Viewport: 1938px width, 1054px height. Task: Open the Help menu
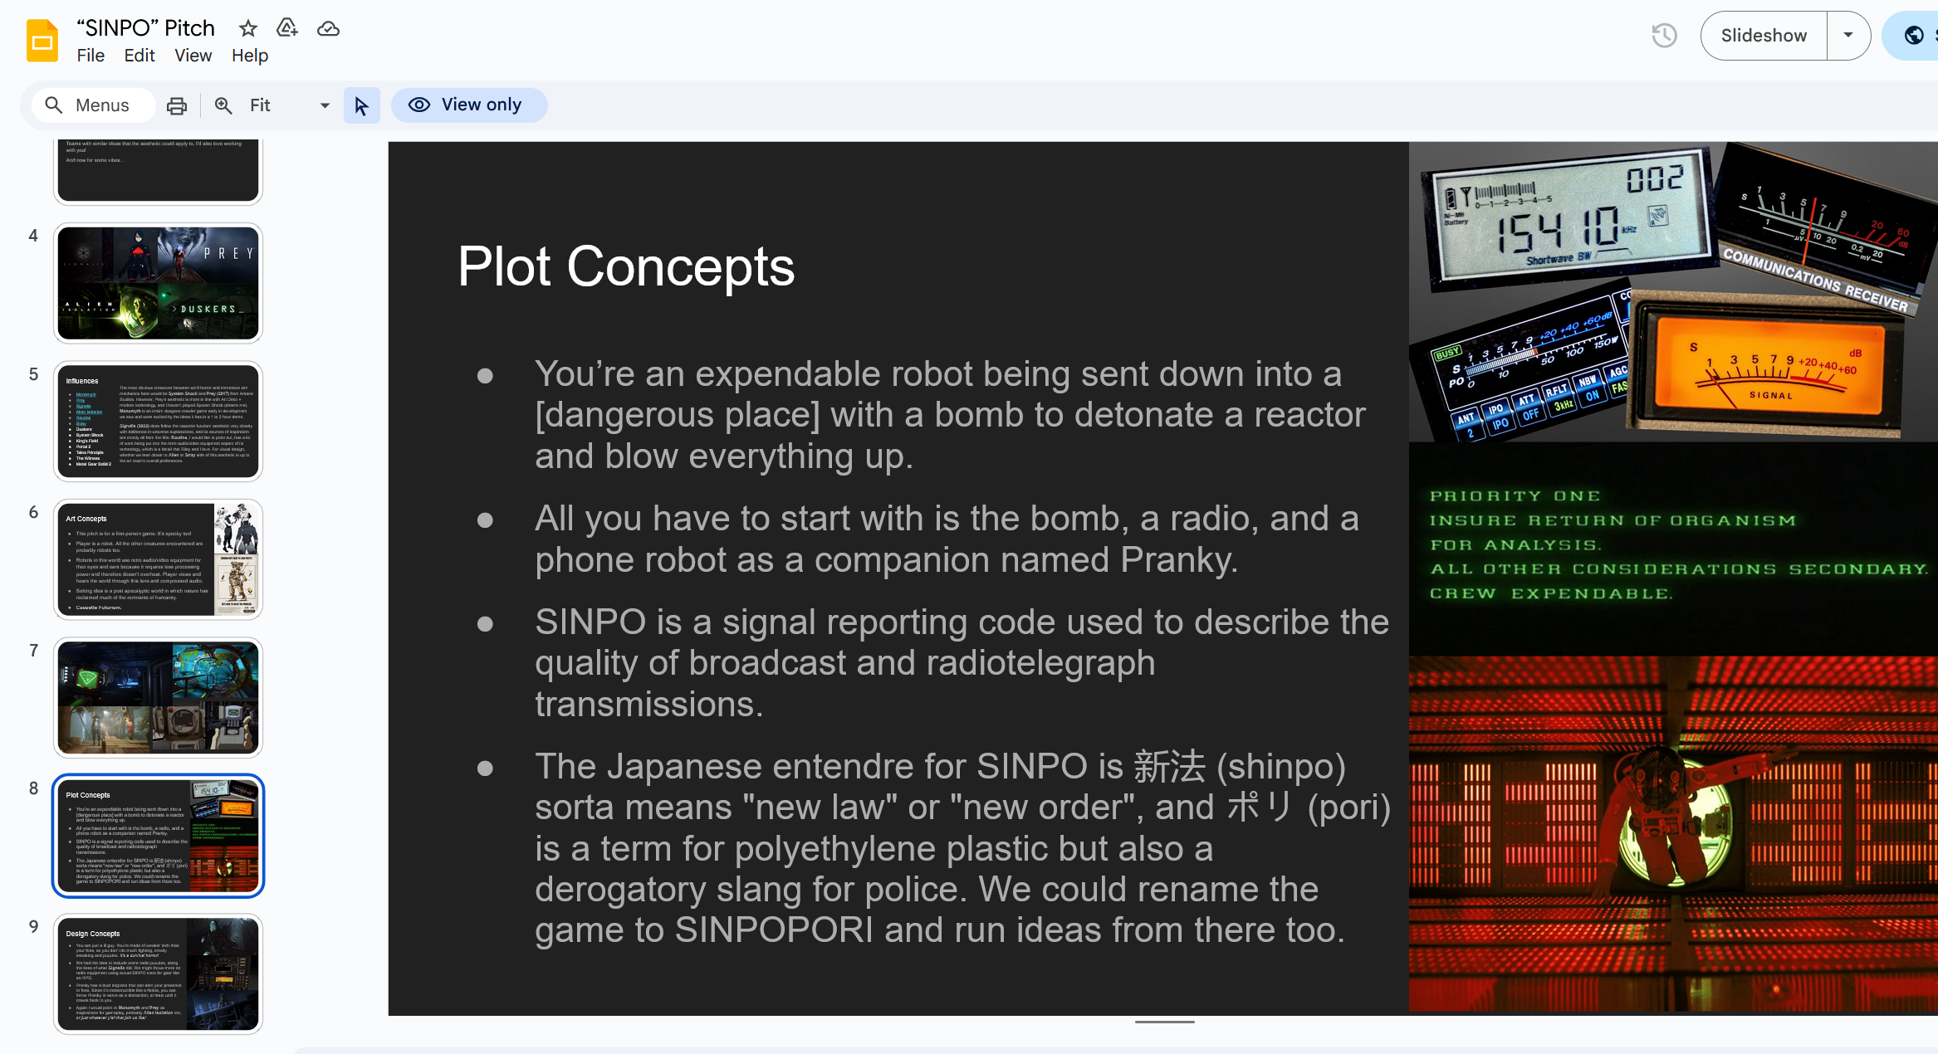pos(249,56)
